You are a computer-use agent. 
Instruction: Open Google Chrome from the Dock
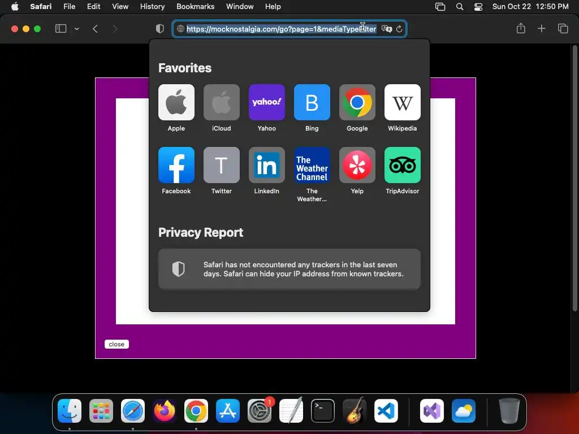pos(196,411)
